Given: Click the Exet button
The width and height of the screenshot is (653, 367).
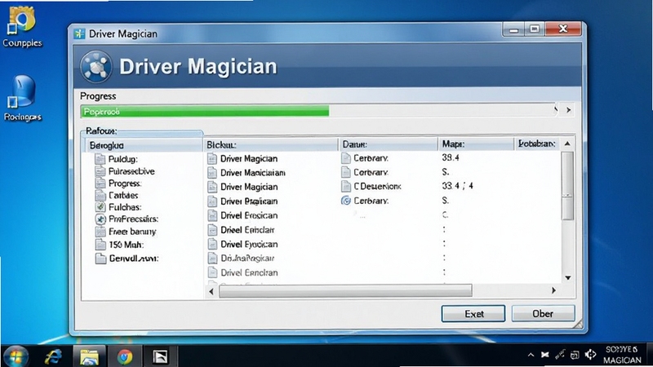Looking at the screenshot, I should tap(473, 314).
